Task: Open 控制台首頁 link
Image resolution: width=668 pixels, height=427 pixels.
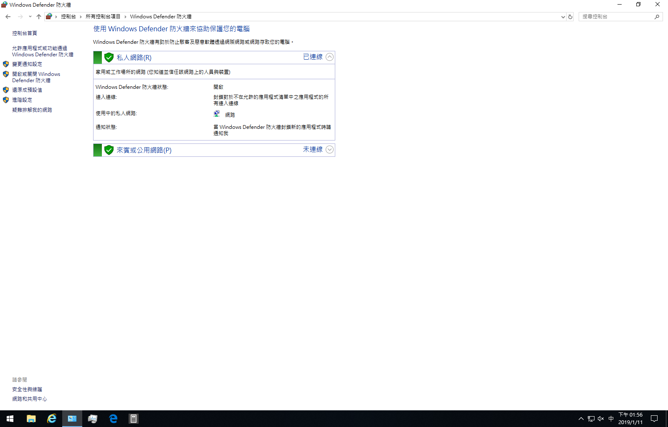Action: tap(25, 33)
